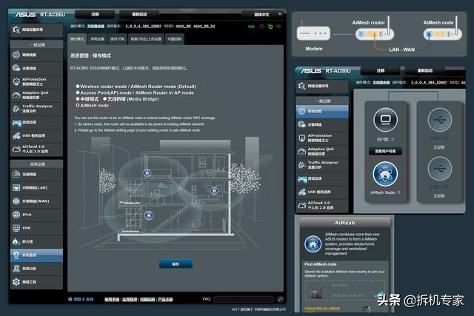Switch to System settings tab
The image size is (474, 316).
pos(97,39)
